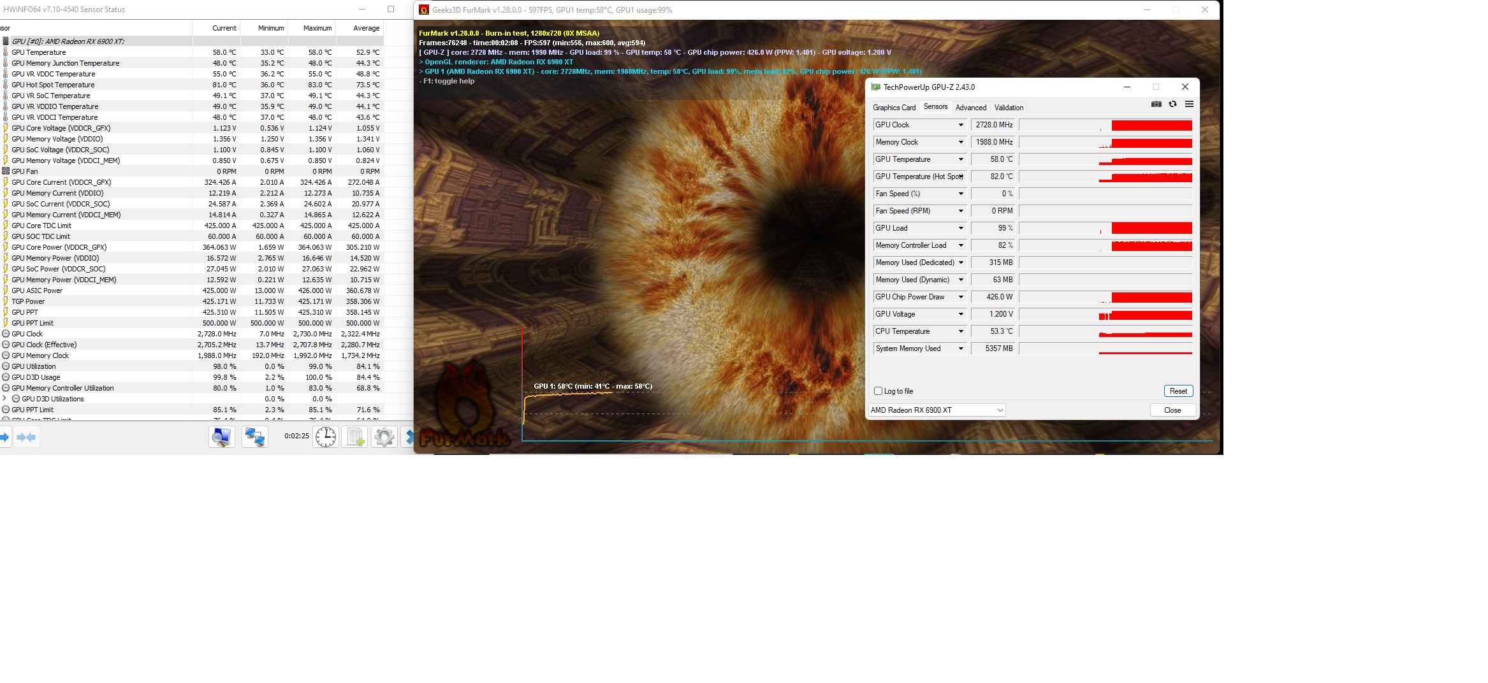
Task: Open AMD Radeon RX 6900 XT selector
Action: [937, 410]
